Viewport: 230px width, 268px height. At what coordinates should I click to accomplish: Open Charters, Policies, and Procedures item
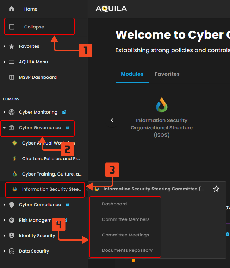(51, 159)
